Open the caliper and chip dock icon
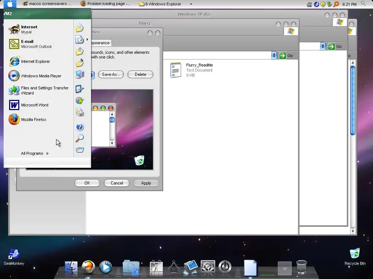This screenshot has width=373, height=279. [174, 267]
